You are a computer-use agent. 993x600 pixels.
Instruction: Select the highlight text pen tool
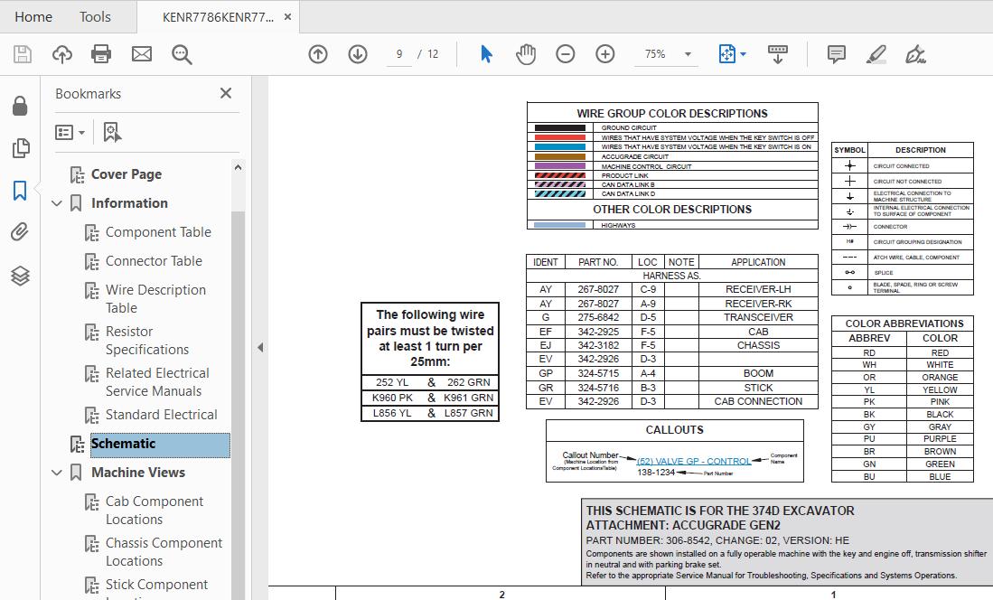click(x=876, y=54)
